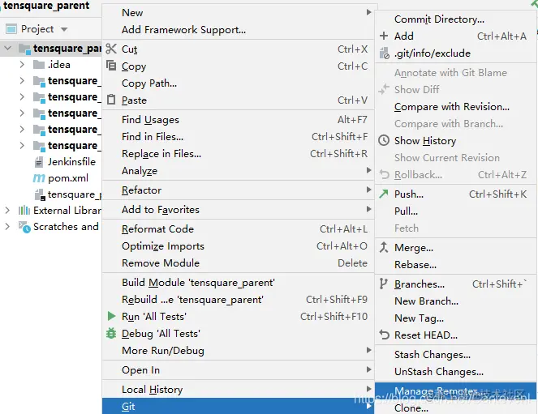This screenshot has height=414, width=538.
Task: Choose Pull in Git submenu
Action: [x=456, y=211]
